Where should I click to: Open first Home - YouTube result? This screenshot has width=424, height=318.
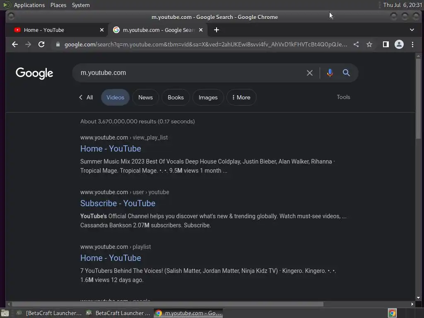111,149
